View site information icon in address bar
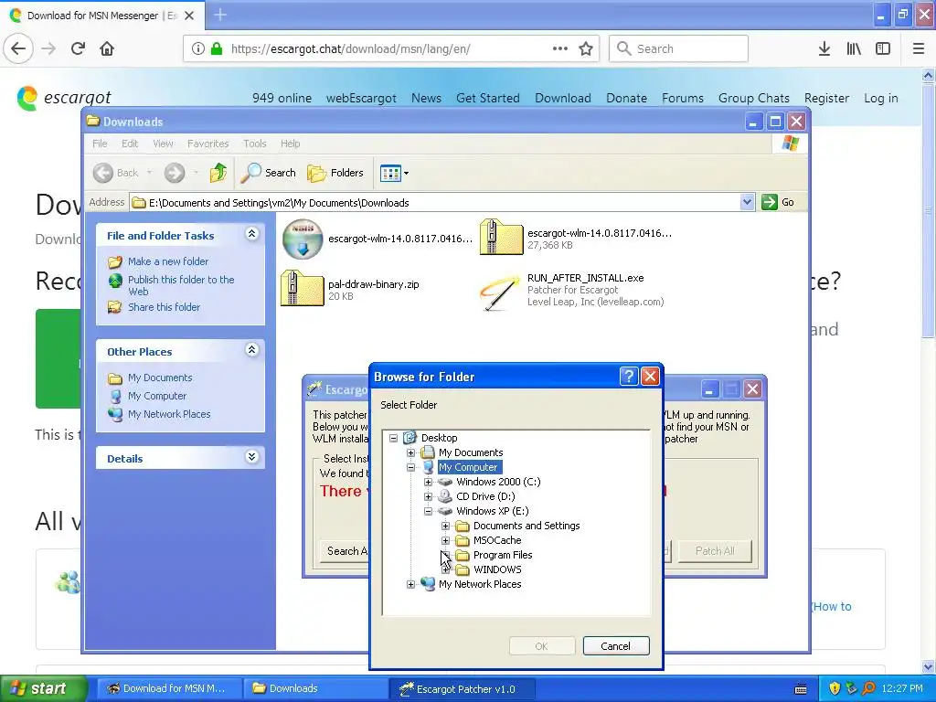Image resolution: width=936 pixels, height=702 pixels. pos(198,48)
